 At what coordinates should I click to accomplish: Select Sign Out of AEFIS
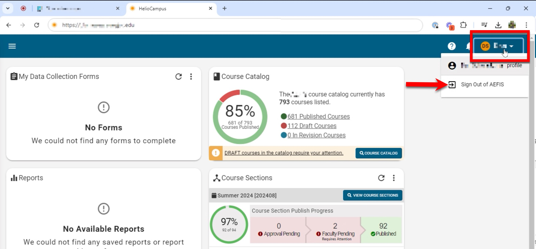pyautogui.click(x=482, y=84)
